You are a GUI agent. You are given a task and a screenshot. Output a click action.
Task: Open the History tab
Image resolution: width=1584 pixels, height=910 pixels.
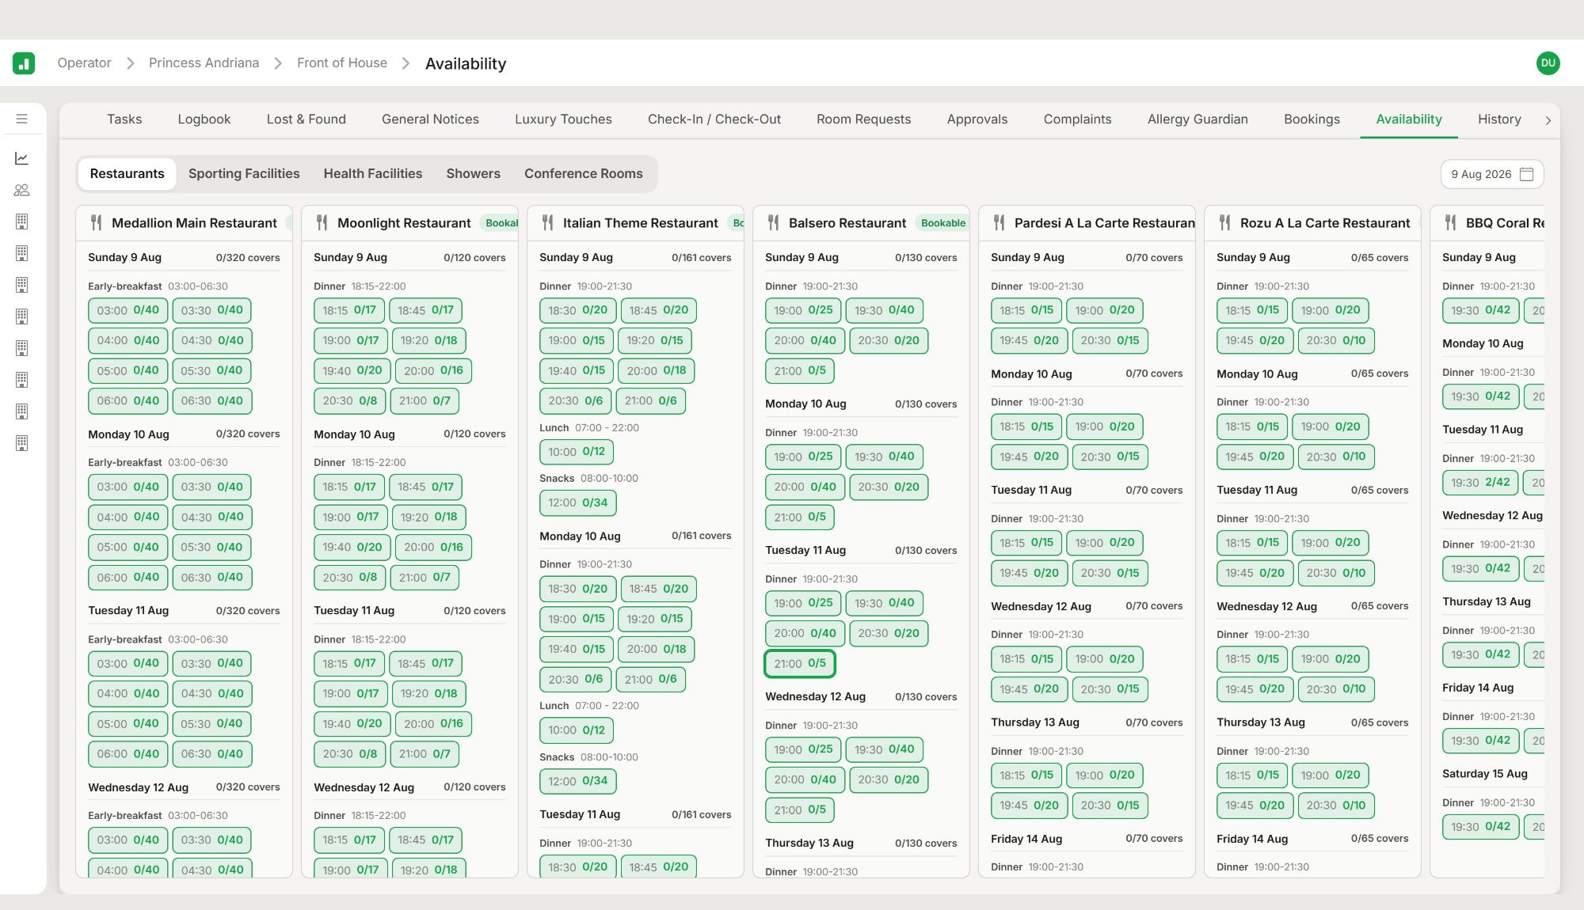[1498, 119]
